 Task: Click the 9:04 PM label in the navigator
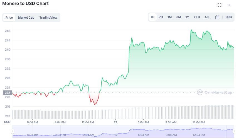pos(60,135)
